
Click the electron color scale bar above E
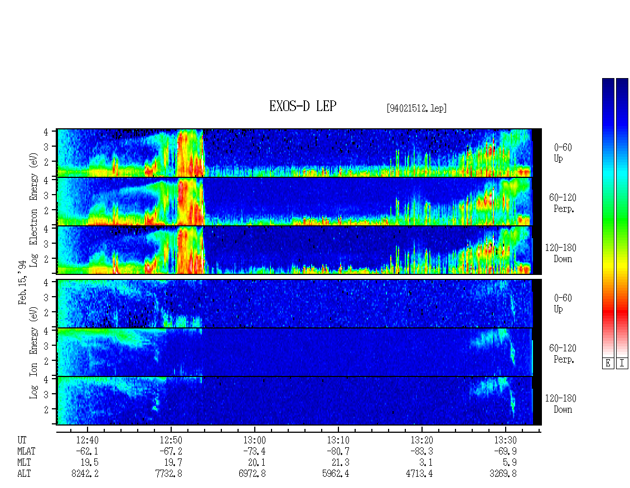pos(608,218)
